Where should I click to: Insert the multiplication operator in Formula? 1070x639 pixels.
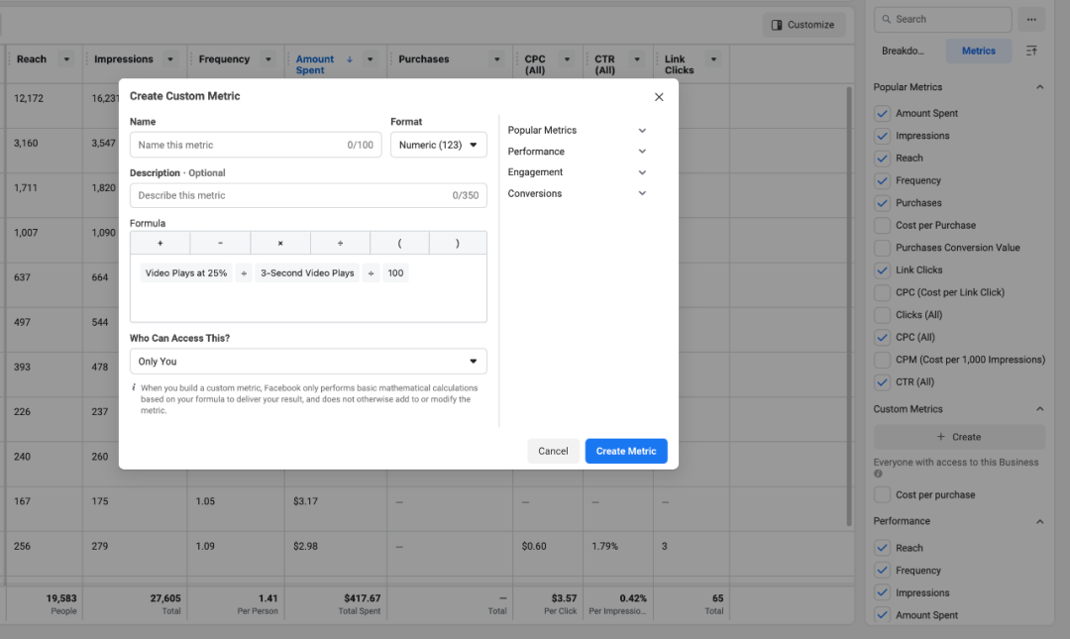click(280, 243)
